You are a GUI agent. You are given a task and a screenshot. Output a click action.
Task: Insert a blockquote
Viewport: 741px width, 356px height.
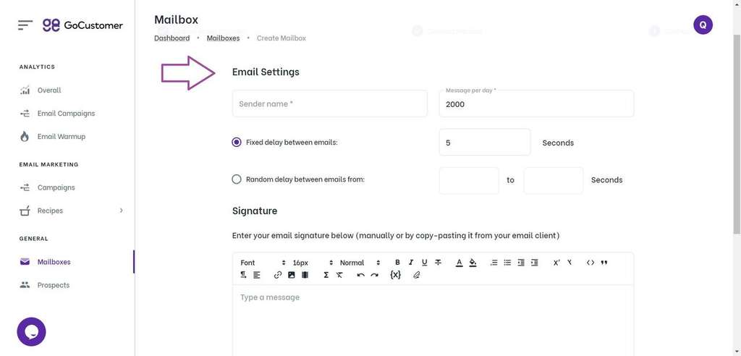(x=604, y=263)
